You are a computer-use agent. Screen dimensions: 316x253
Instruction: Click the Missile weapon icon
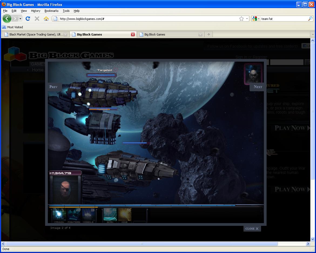click(x=88, y=215)
